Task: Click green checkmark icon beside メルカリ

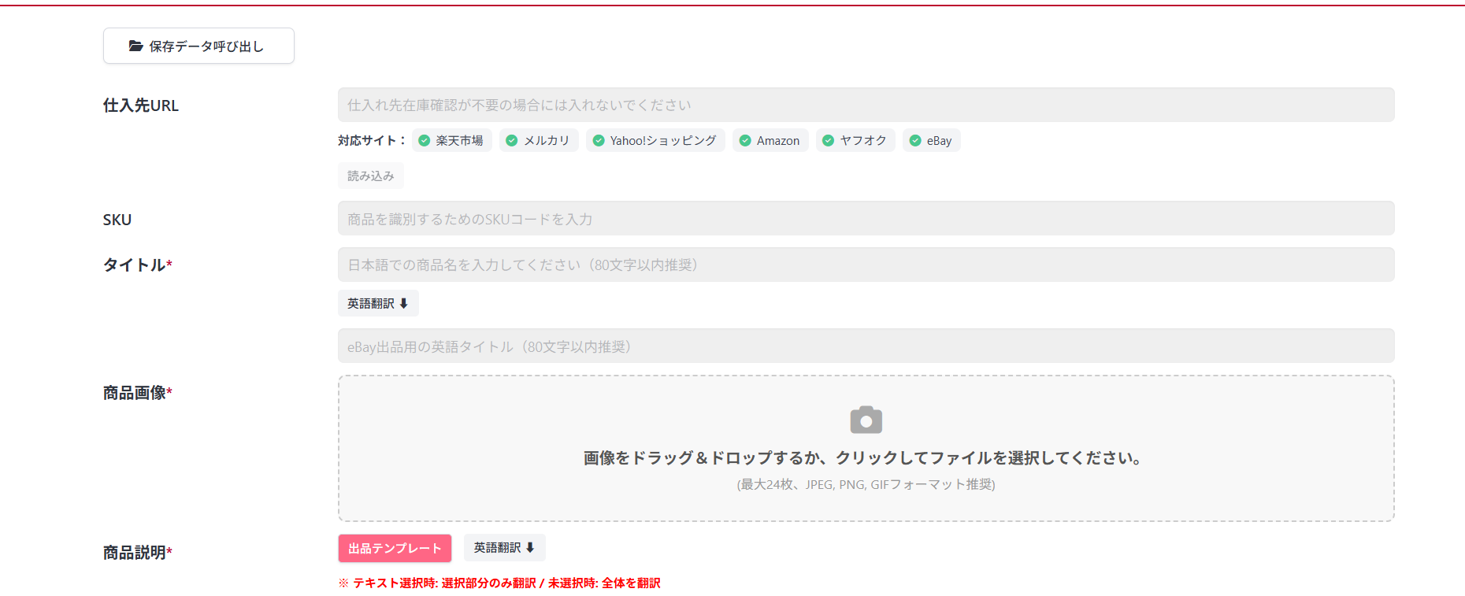Action: 512,141
